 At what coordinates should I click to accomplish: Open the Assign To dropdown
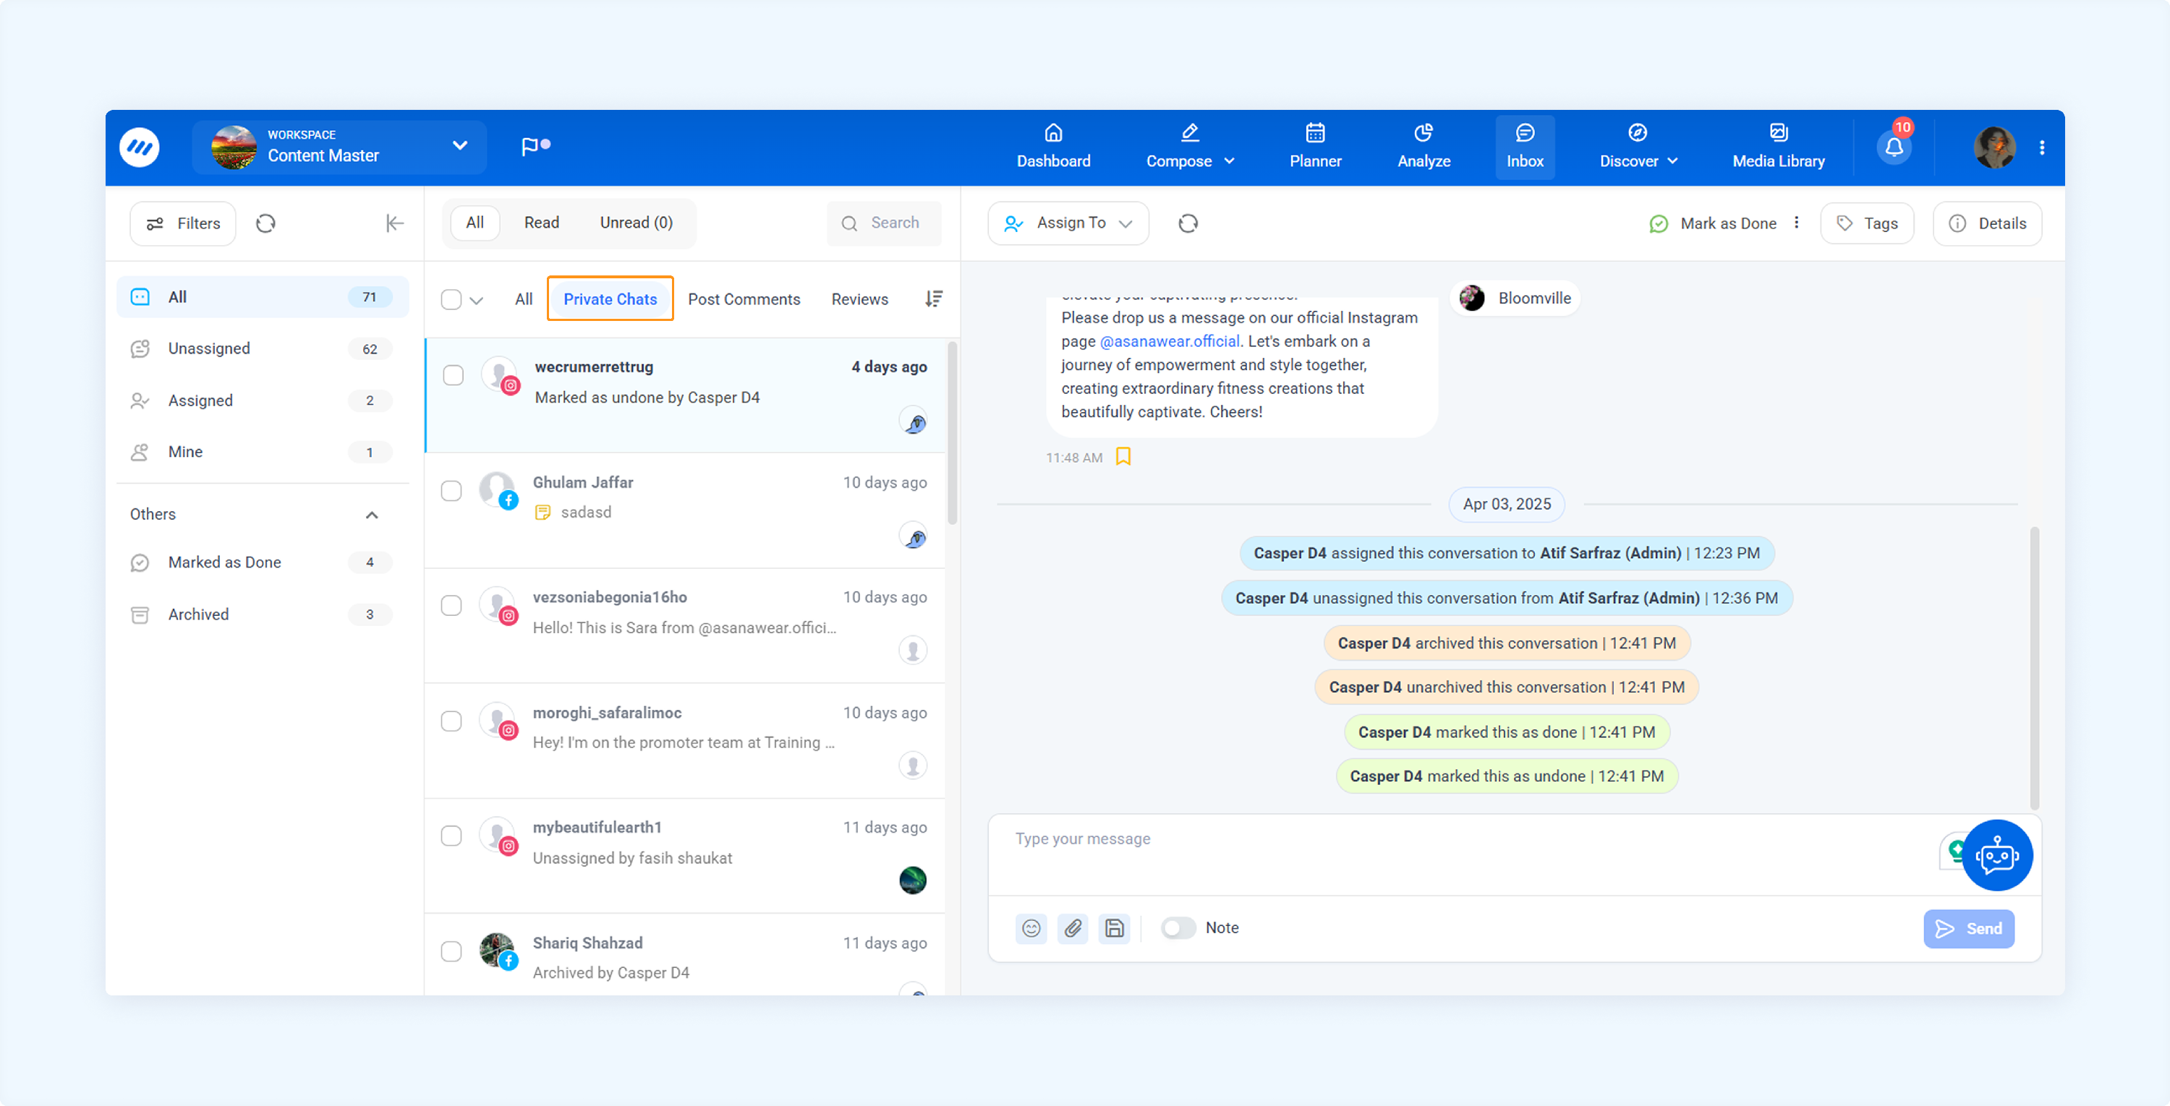1068,223
